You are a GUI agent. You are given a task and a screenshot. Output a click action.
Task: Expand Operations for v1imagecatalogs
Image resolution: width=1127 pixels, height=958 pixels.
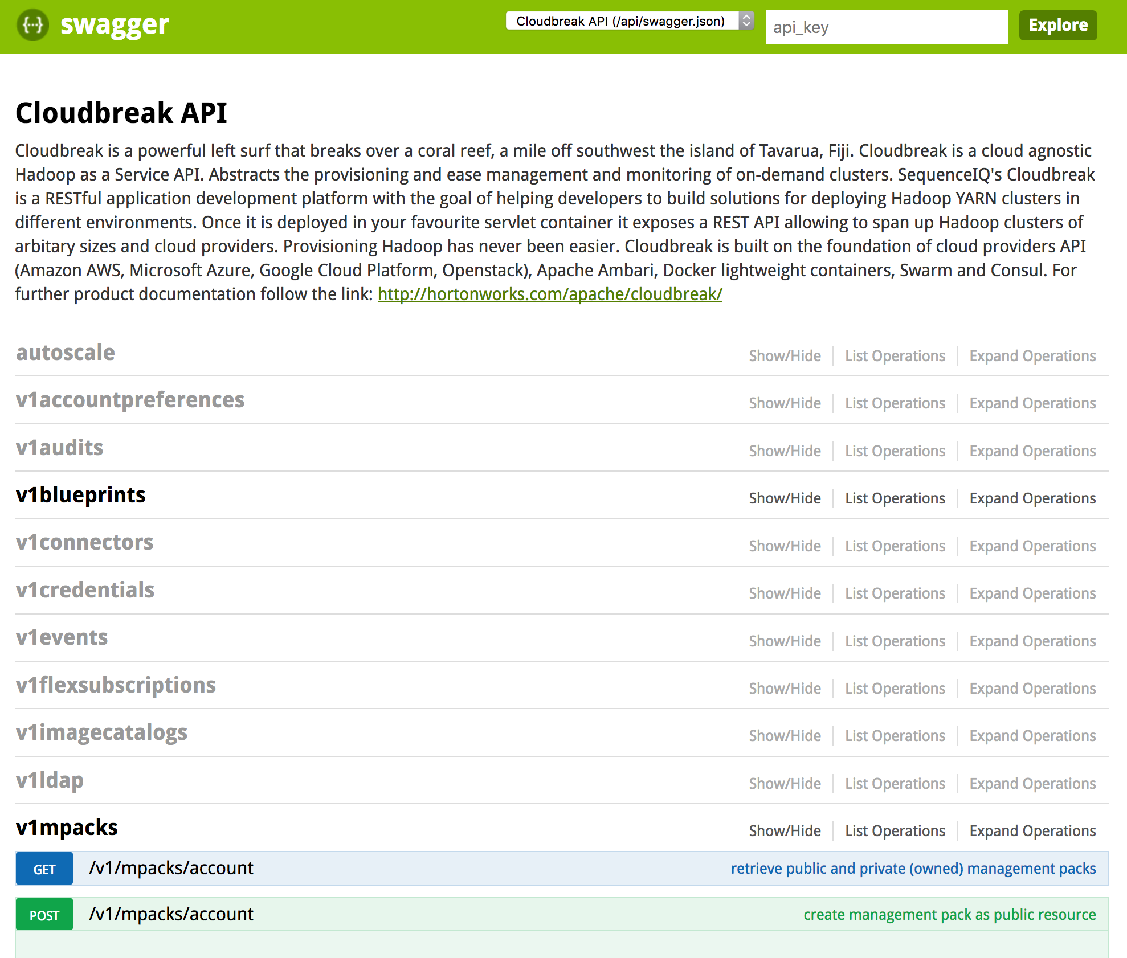coord(1032,735)
